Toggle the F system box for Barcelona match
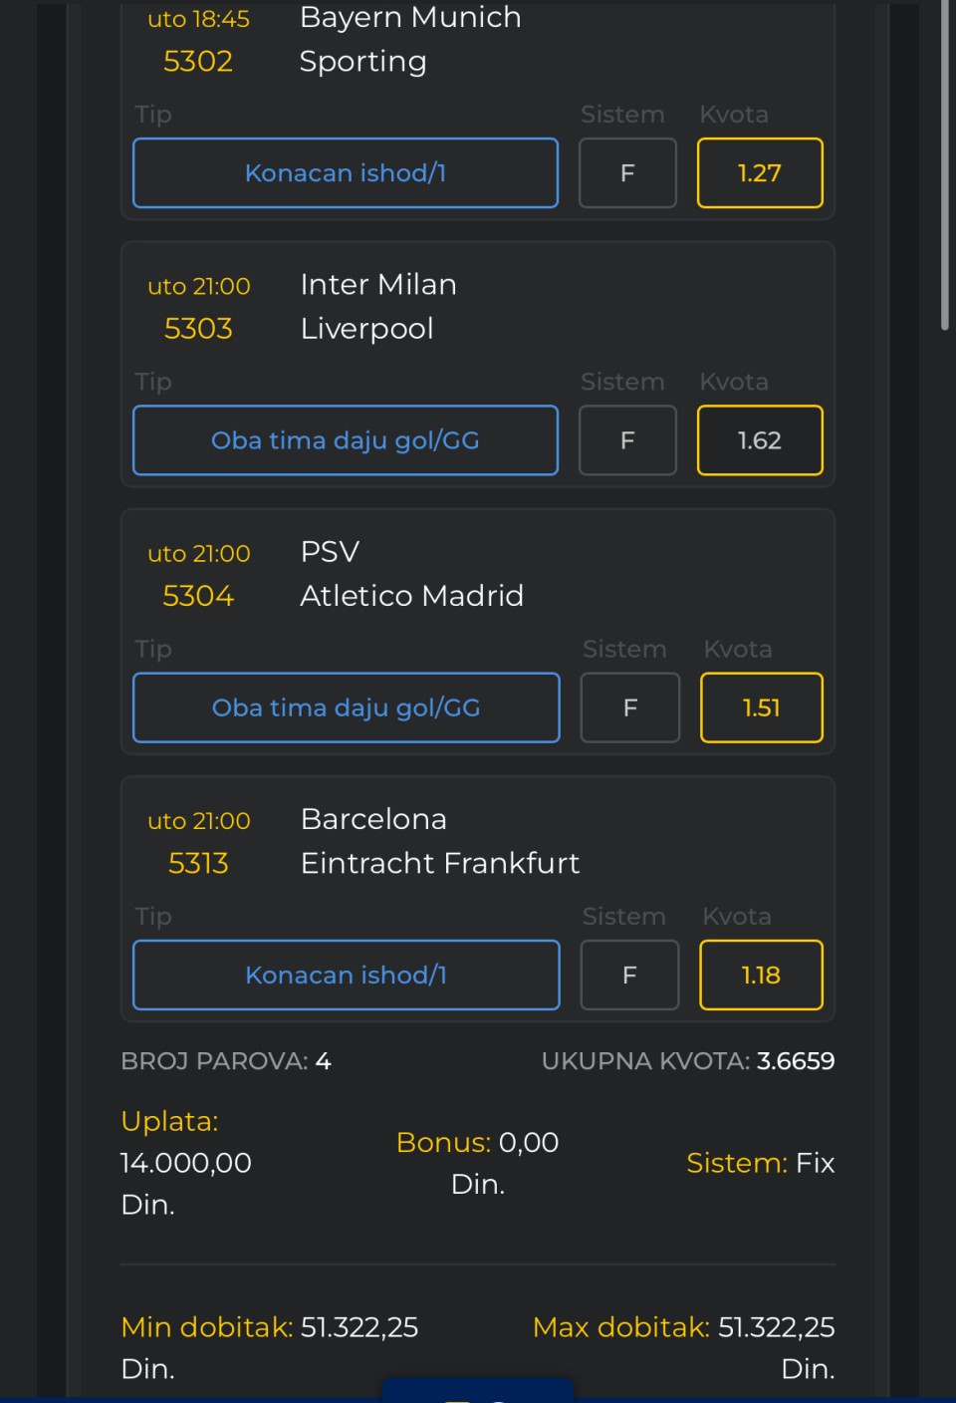 (629, 975)
